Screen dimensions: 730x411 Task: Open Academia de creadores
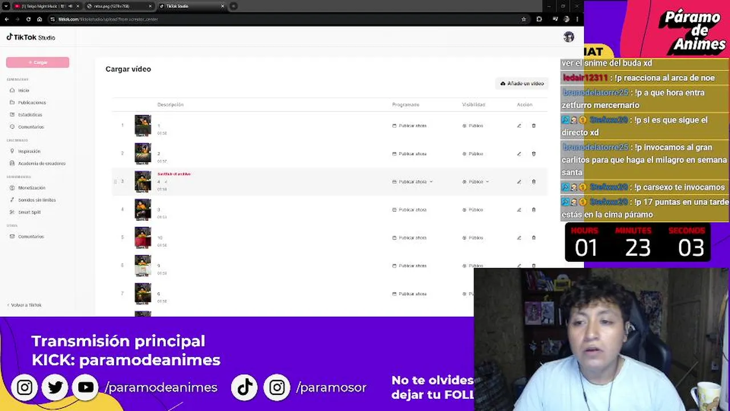(38, 163)
